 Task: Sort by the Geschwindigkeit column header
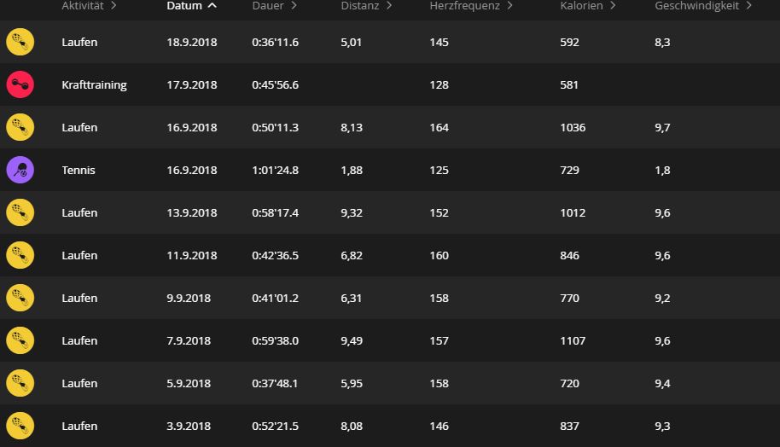(x=703, y=6)
